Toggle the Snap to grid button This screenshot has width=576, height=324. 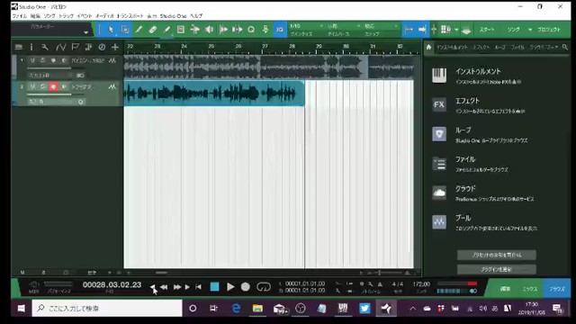[409, 30]
